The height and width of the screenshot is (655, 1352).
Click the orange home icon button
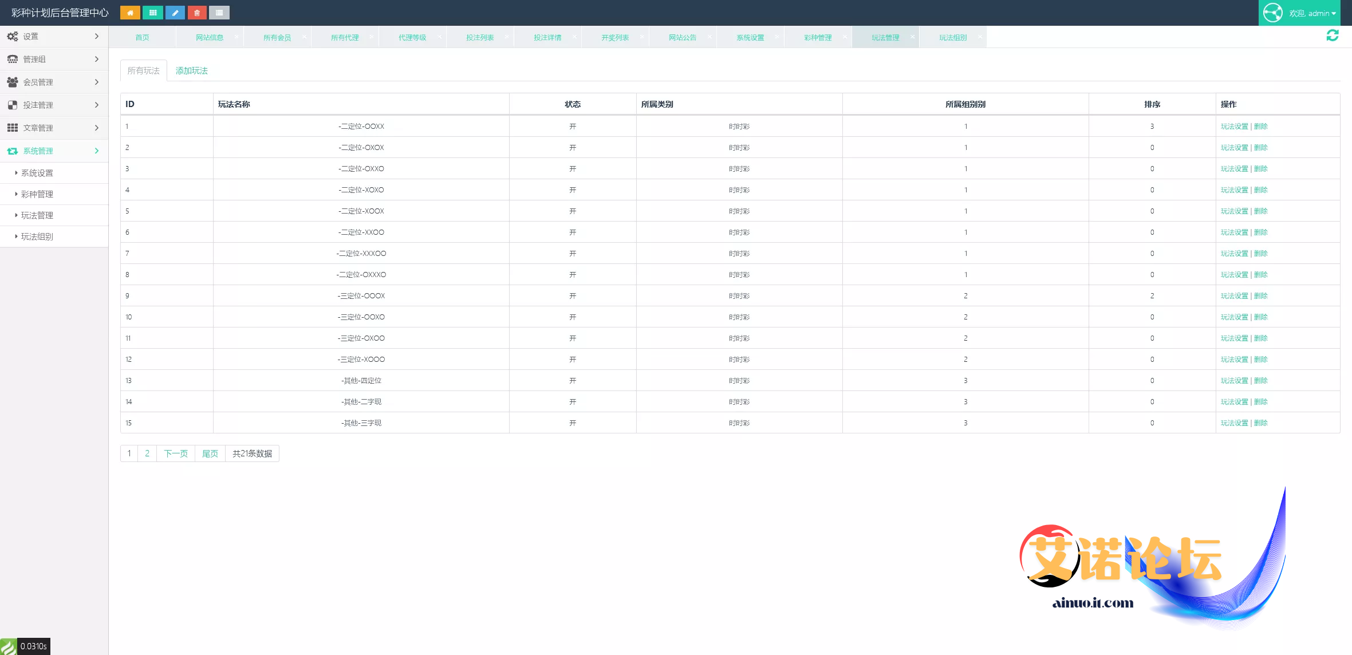tap(130, 13)
